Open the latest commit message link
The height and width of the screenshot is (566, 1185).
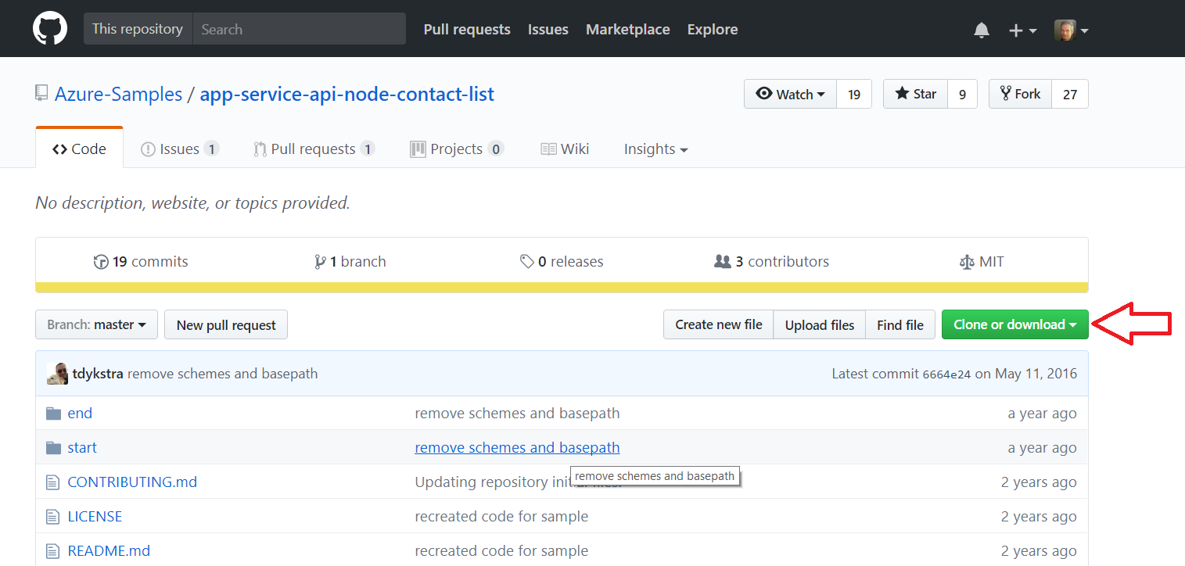[x=223, y=374]
